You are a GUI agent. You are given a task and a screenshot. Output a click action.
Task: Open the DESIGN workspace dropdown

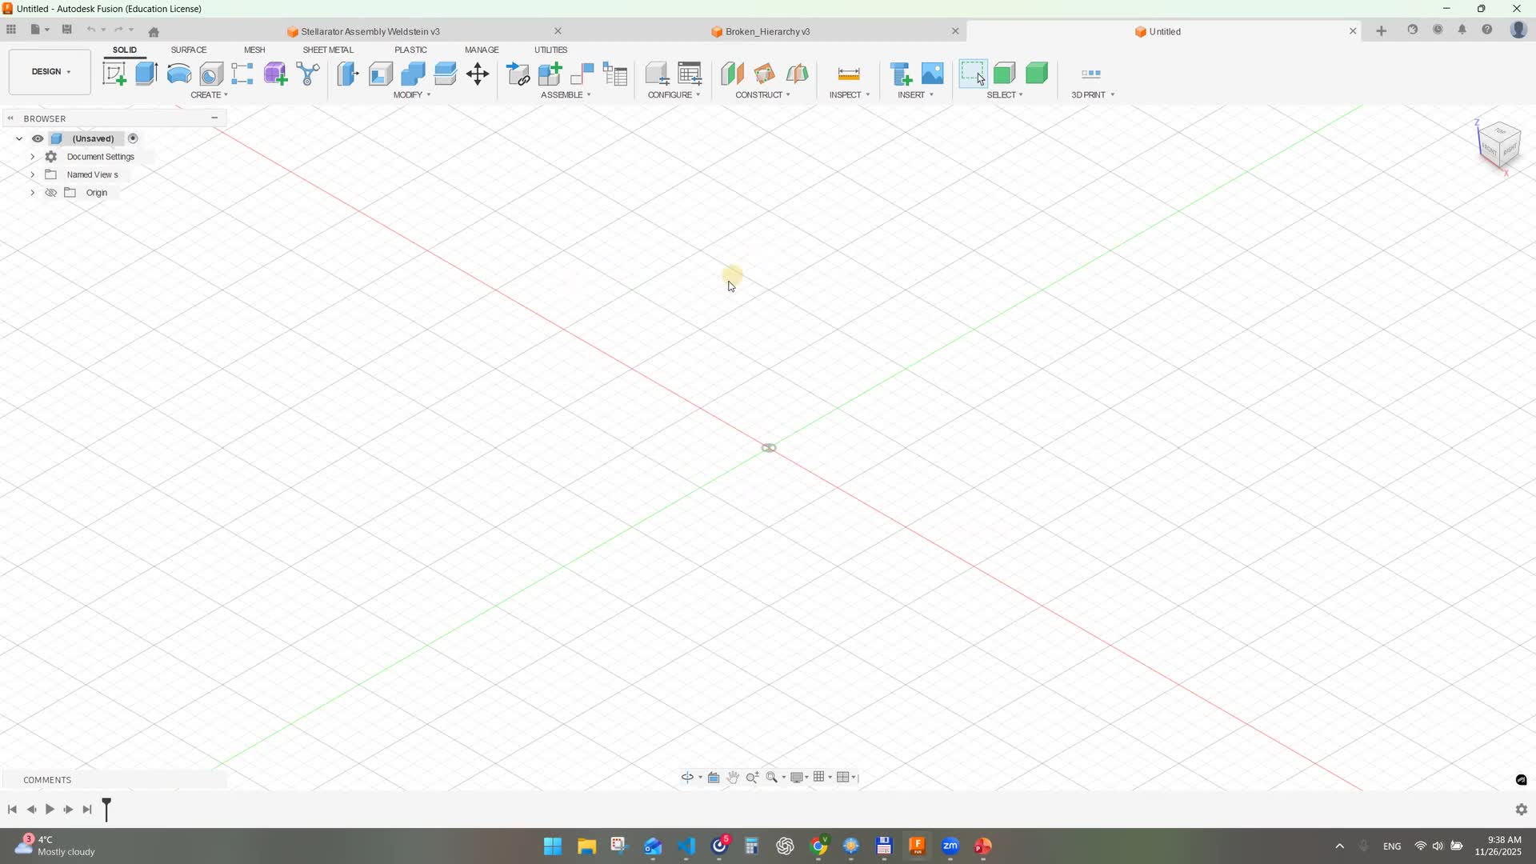click(x=50, y=72)
